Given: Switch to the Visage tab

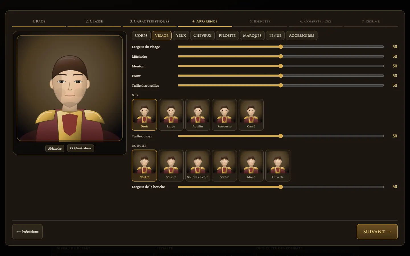Looking at the screenshot, I should (x=162, y=36).
